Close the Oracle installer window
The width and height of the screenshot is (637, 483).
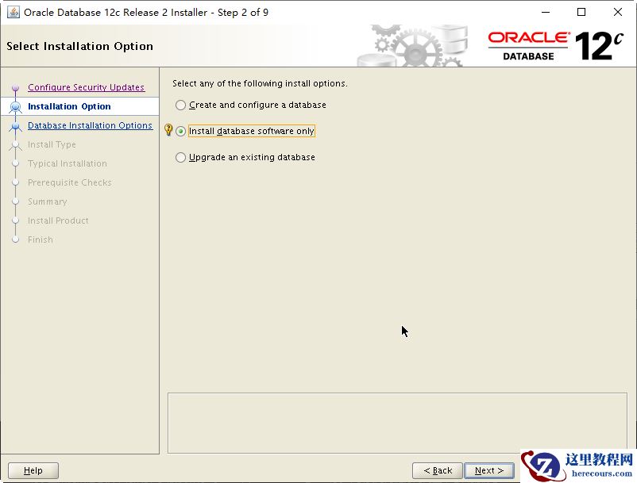click(x=617, y=12)
